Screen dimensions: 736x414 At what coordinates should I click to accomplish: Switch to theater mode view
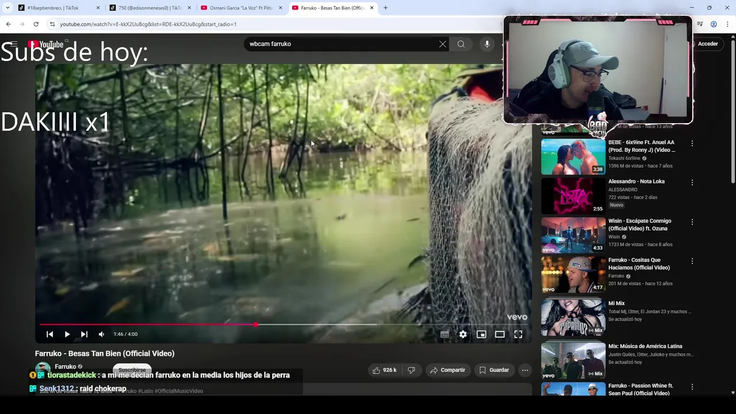point(500,334)
